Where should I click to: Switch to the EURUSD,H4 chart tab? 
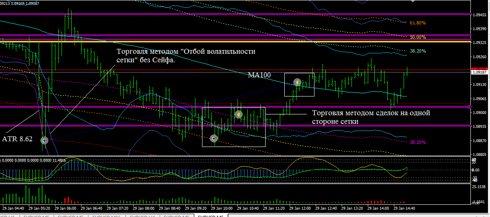pyautogui.click(x=142, y=216)
